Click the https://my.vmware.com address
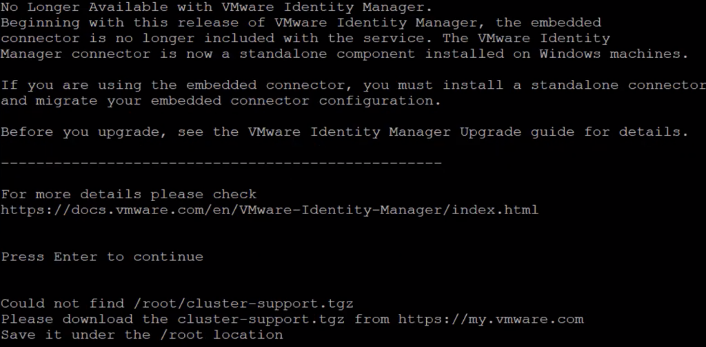706x347 pixels. tap(491, 319)
